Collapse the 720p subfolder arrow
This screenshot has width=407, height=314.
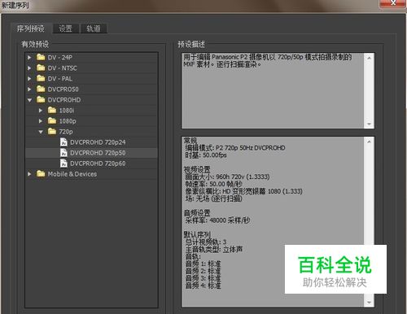coord(41,132)
